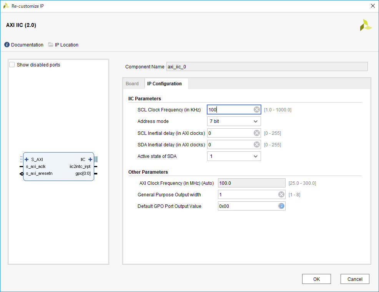Switch to the Board tab
Image resolution: width=379 pixels, height=292 pixels.
tap(132, 84)
